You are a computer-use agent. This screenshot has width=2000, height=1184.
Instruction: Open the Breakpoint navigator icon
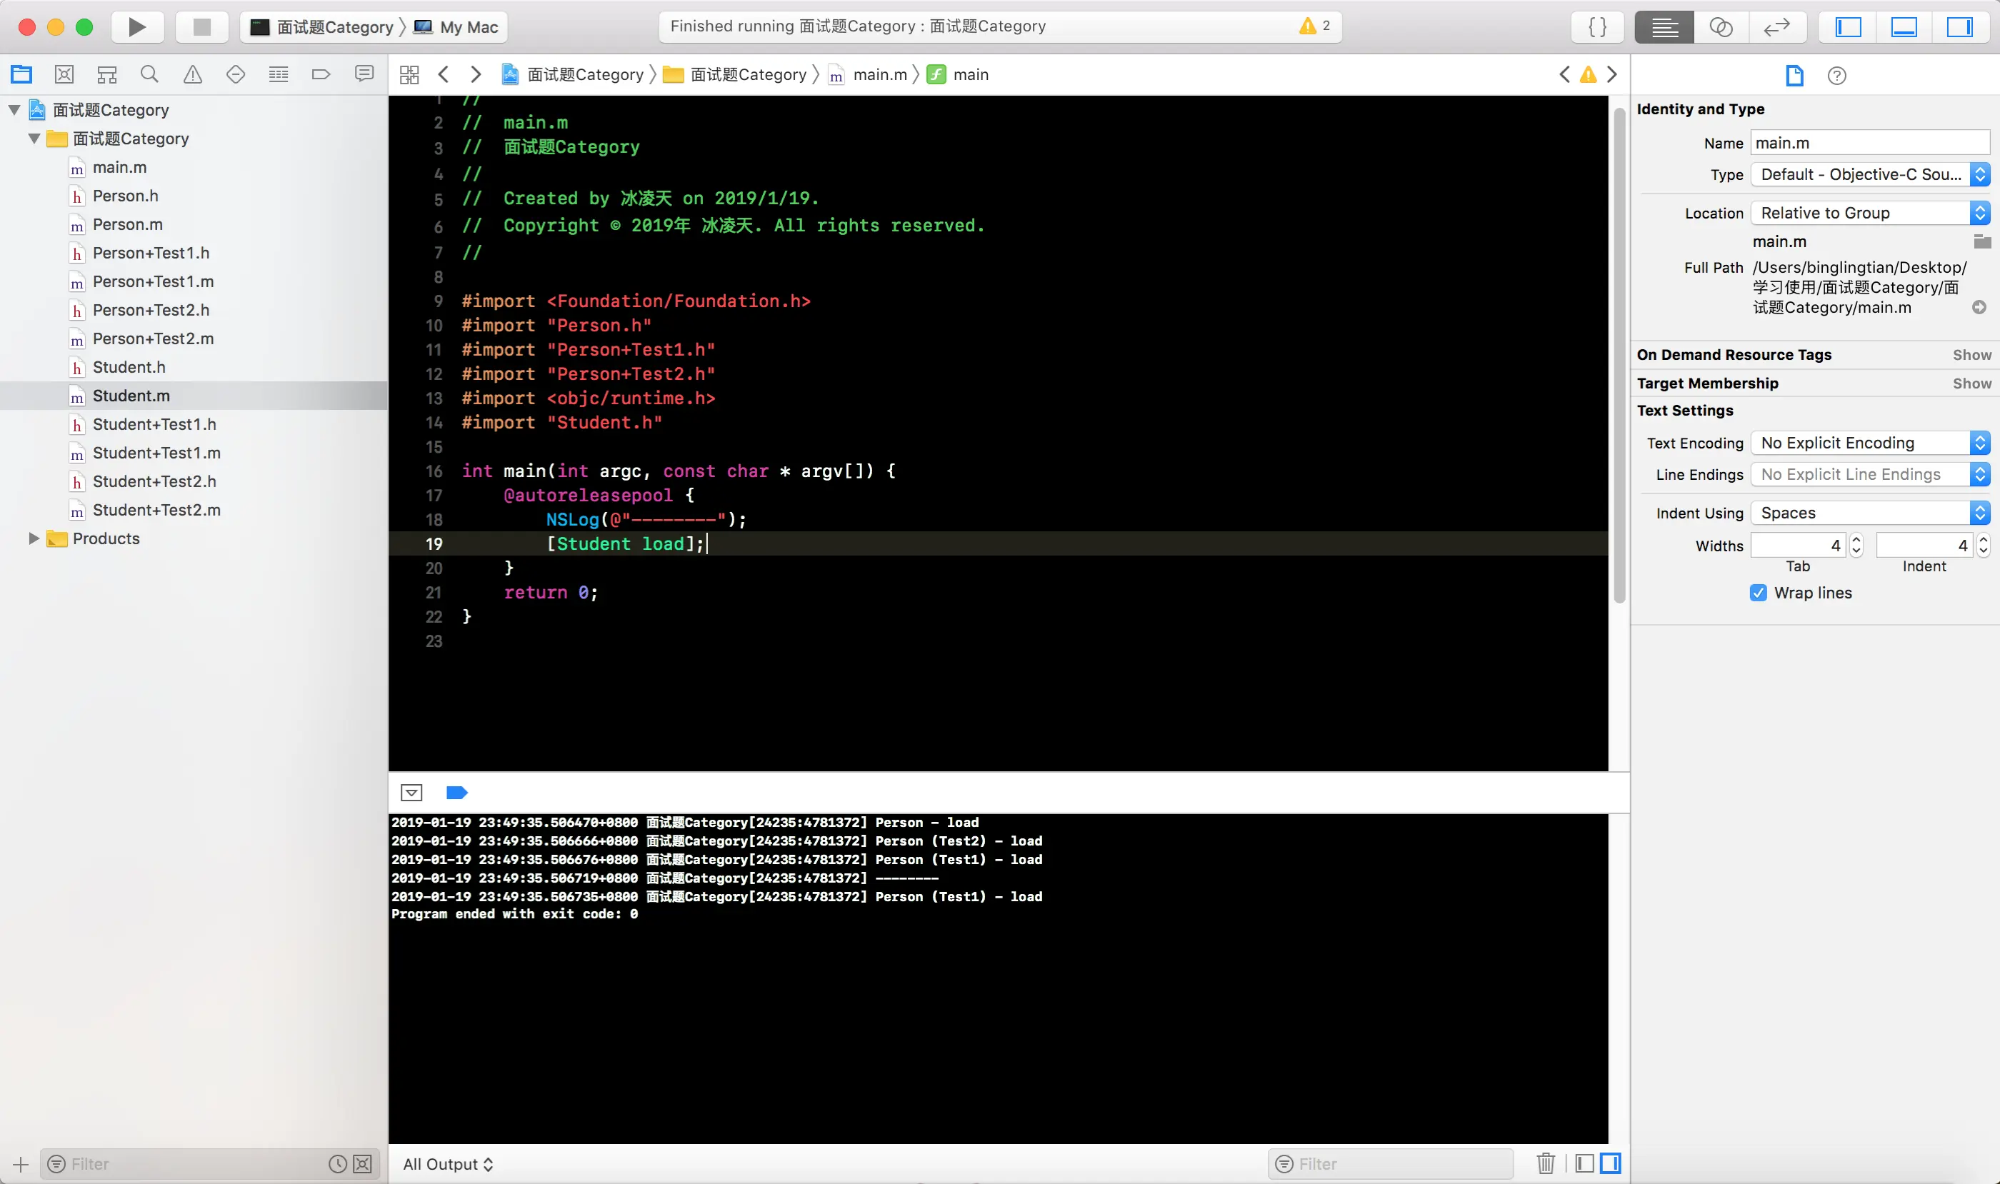click(321, 75)
